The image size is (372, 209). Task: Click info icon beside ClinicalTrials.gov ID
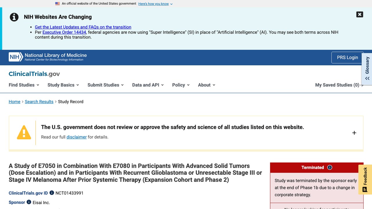(x=52, y=193)
